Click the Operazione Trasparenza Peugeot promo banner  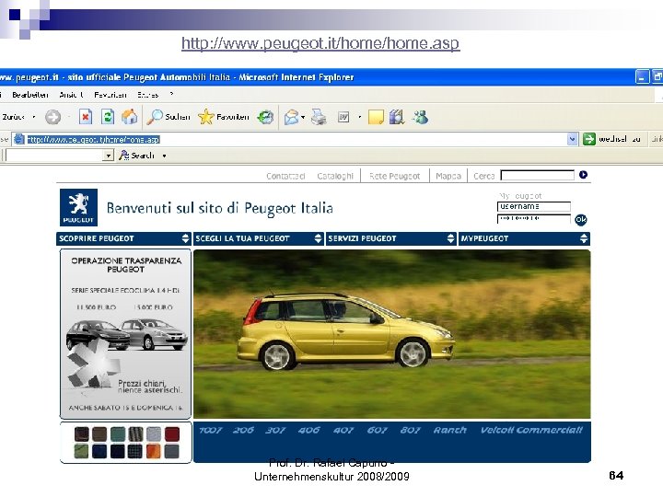(x=125, y=333)
